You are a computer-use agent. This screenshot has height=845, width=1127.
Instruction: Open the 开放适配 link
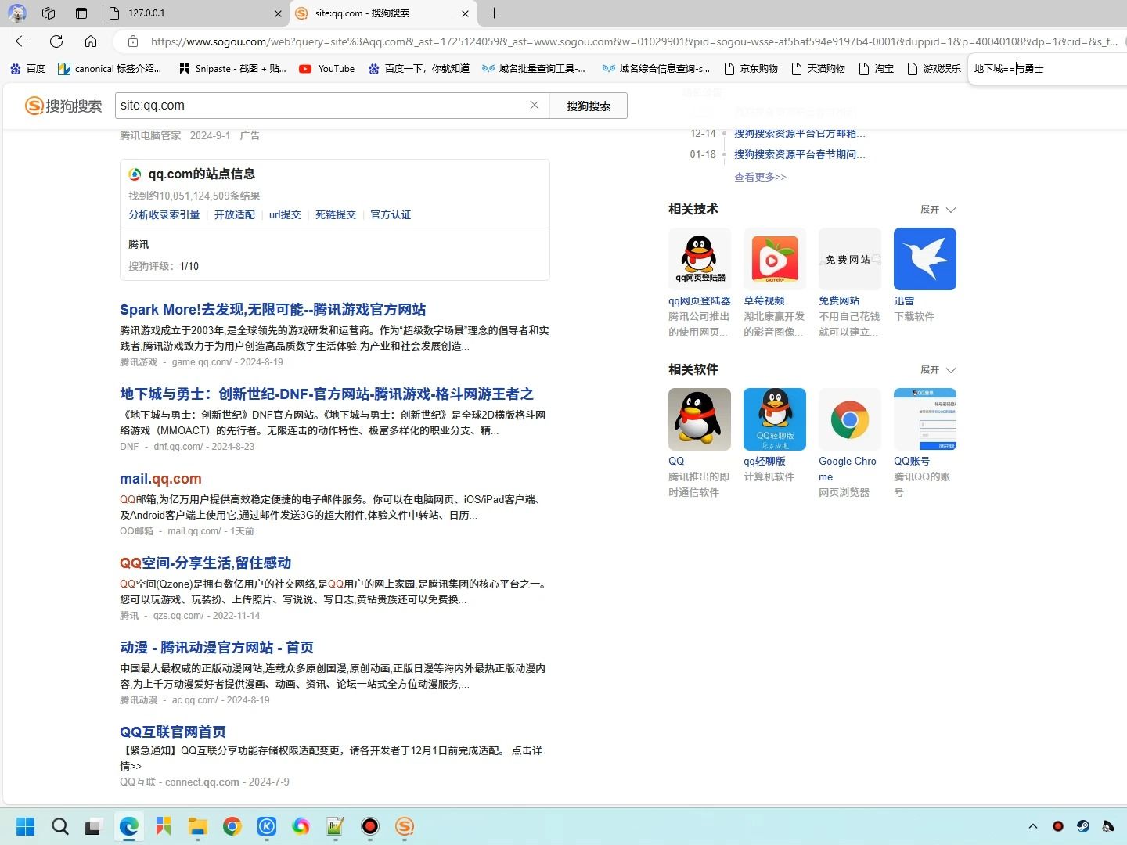(x=235, y=214)
